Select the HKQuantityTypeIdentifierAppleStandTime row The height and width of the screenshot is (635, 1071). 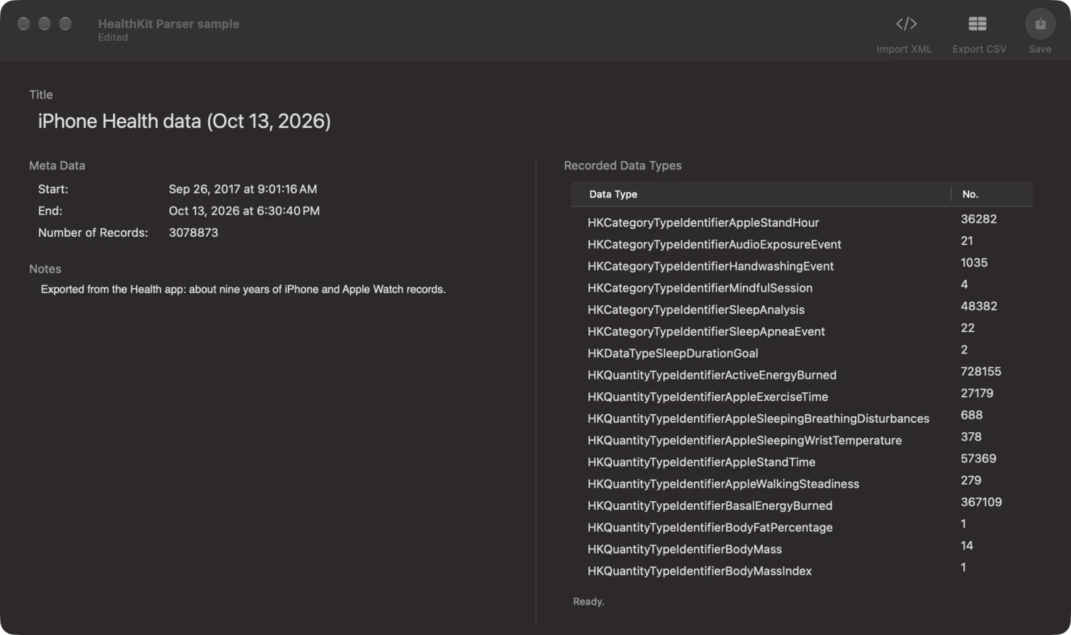coord(802,462)
